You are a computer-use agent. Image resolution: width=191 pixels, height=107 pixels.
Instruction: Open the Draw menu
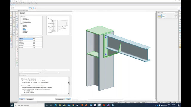pos(17,3)
